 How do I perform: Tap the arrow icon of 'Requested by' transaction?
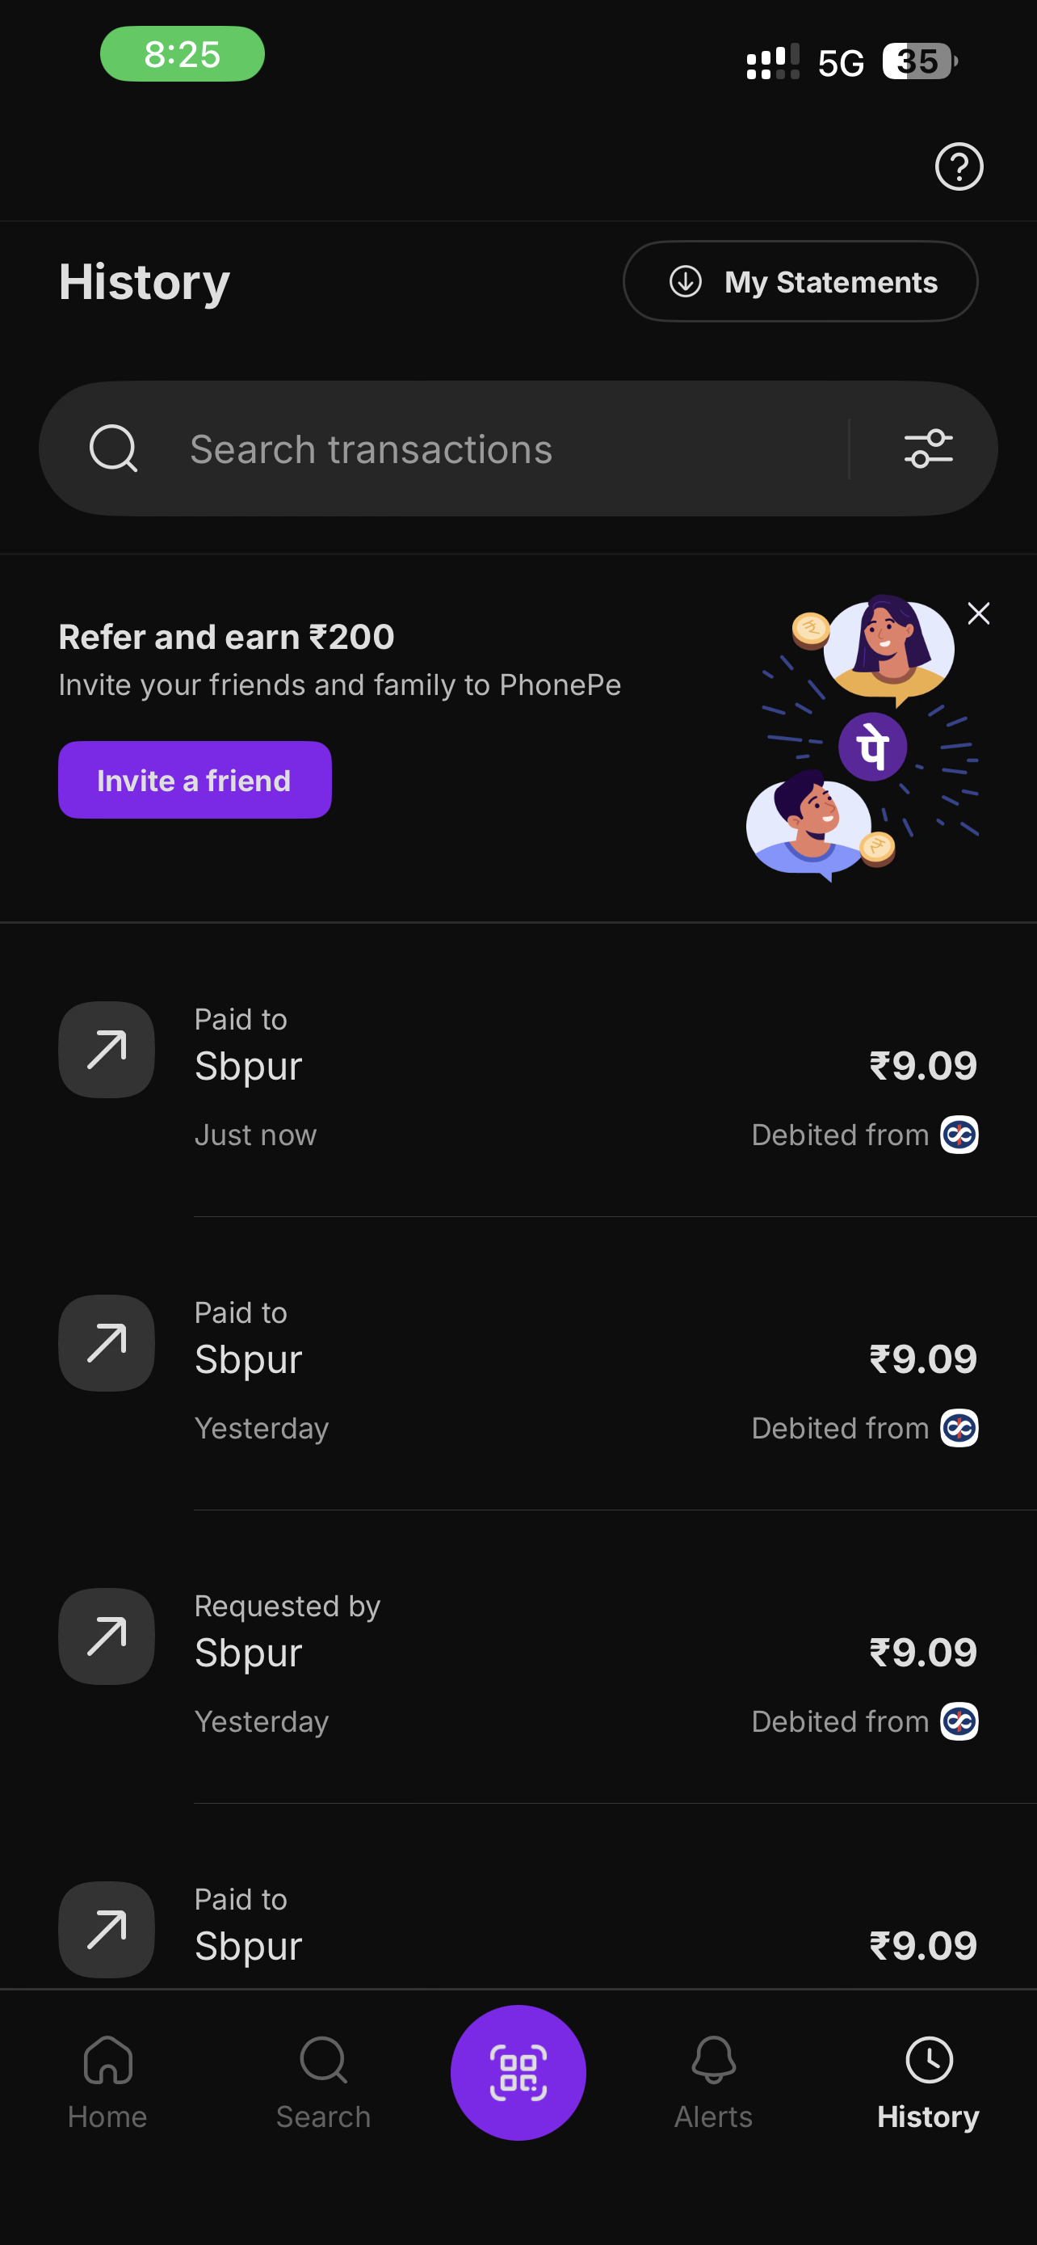click(x=107, y=1636)
